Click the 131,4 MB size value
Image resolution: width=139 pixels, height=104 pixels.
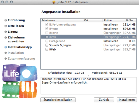[x=129, y=25]
